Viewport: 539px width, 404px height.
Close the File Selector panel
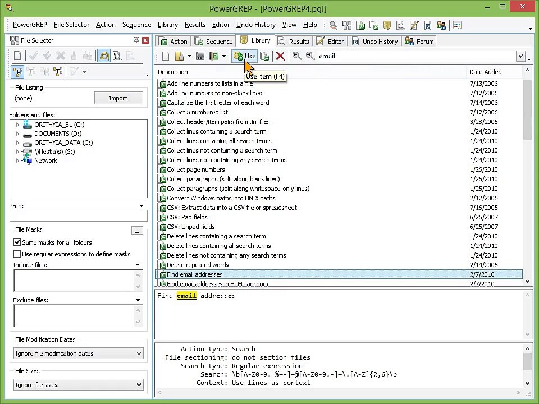click(145, 40)
